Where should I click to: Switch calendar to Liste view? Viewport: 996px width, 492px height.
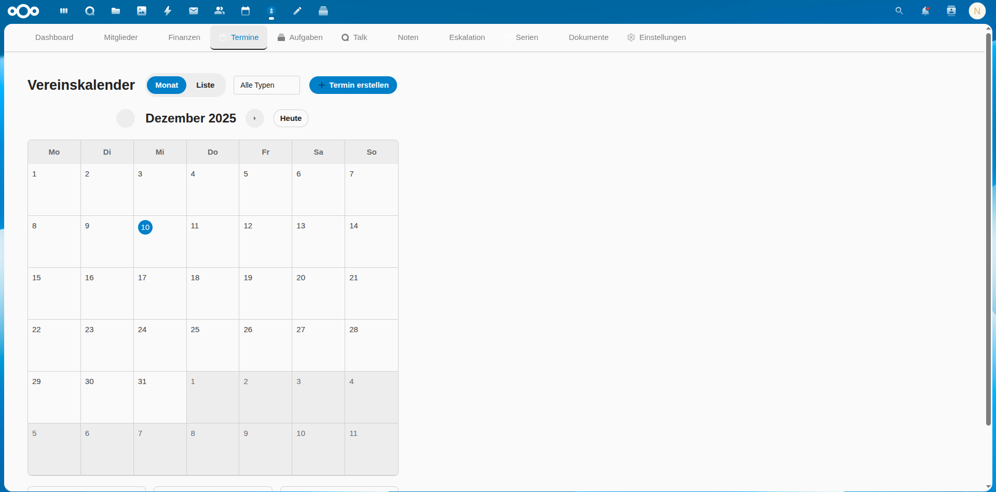[x=205, y=85]
